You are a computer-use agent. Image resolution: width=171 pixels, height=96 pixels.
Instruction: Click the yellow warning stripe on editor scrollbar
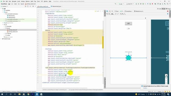pos(103,42)
